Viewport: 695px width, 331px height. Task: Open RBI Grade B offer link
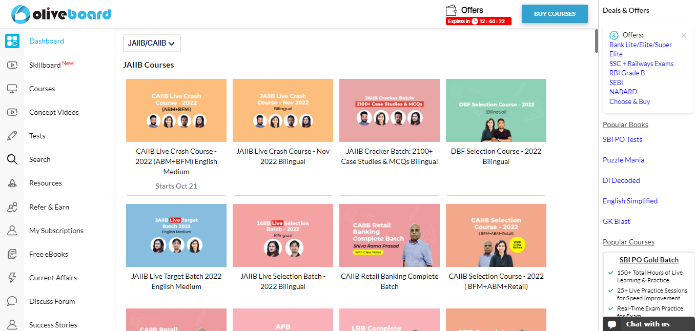click(627, 73)
